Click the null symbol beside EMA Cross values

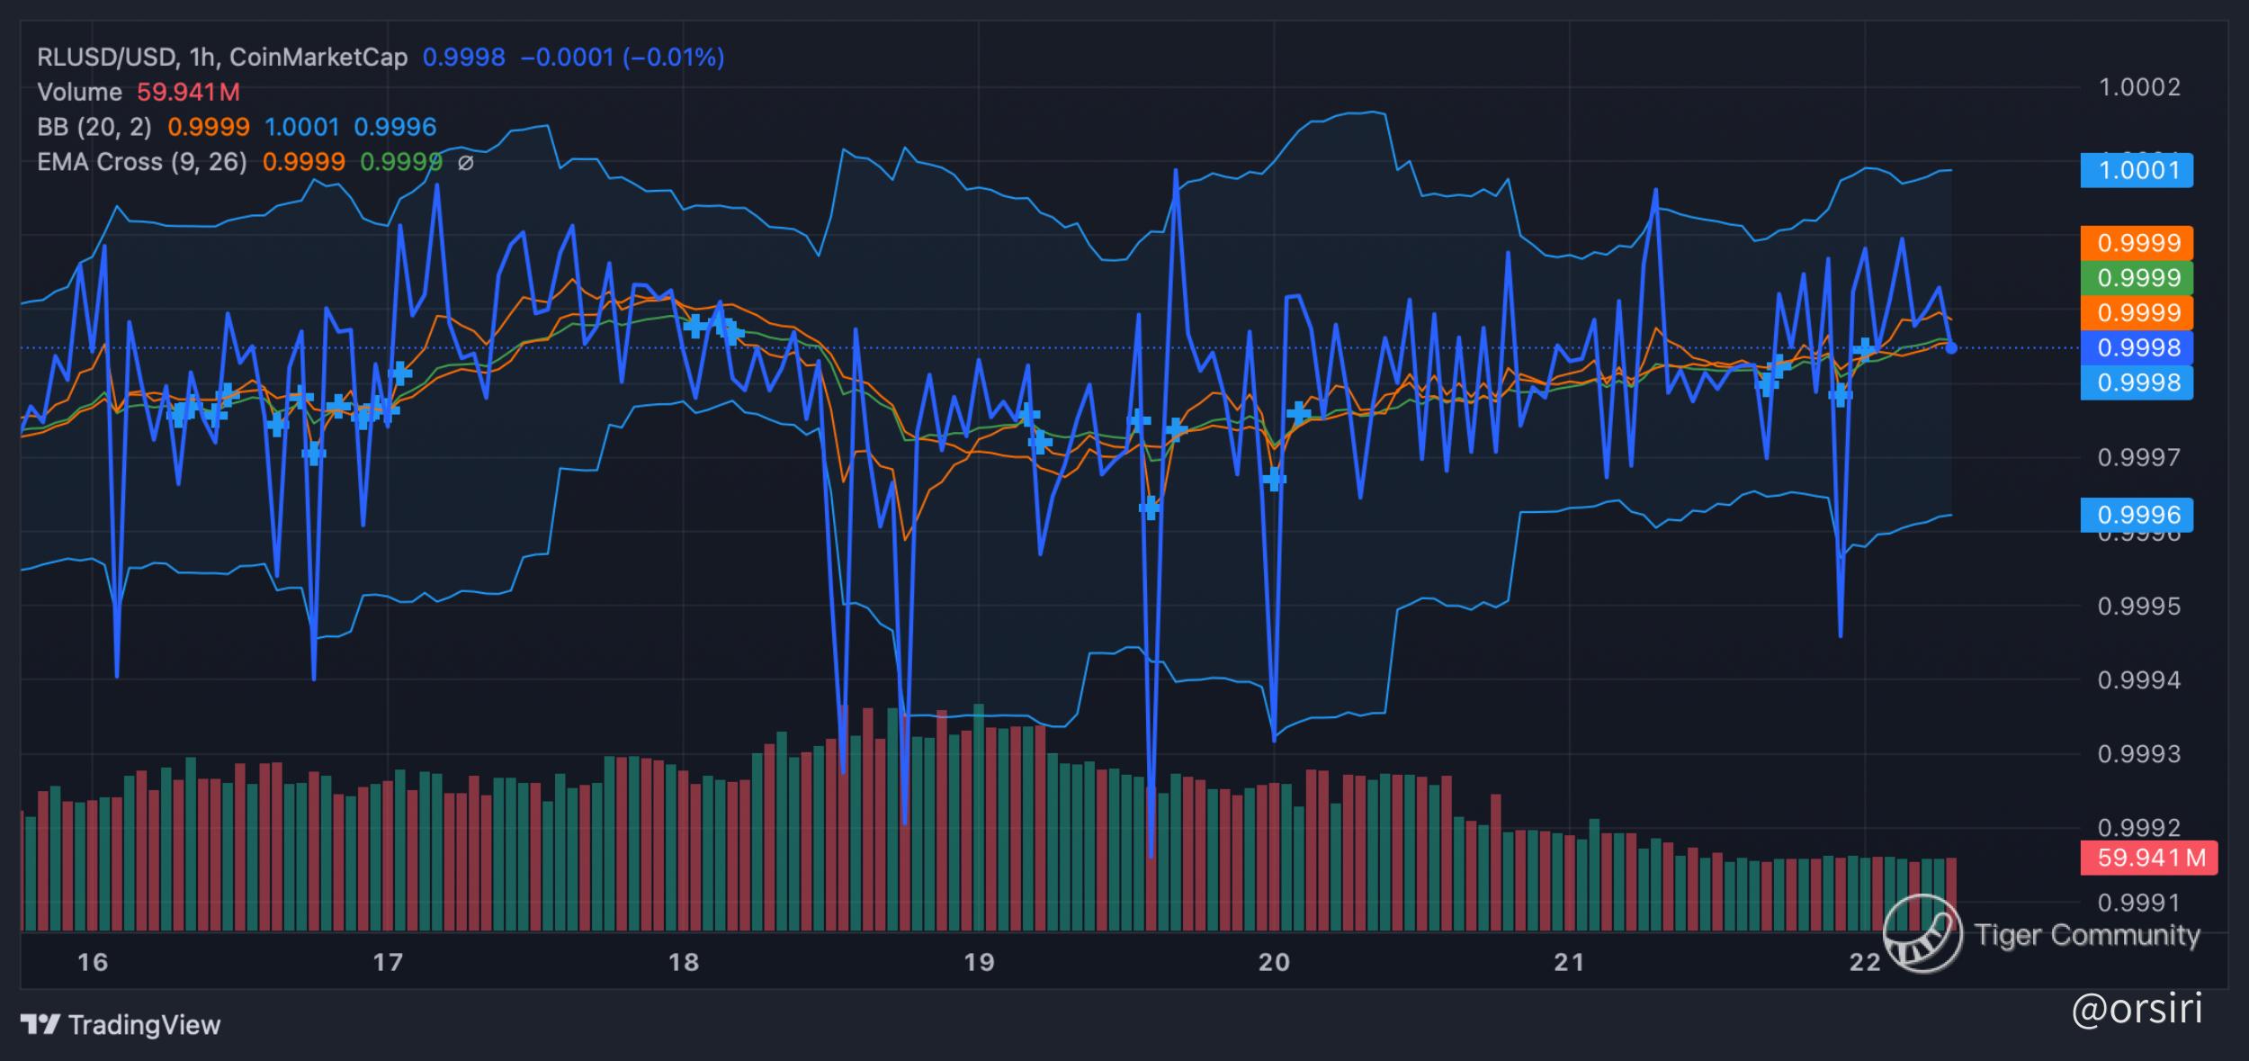[465, 163]
